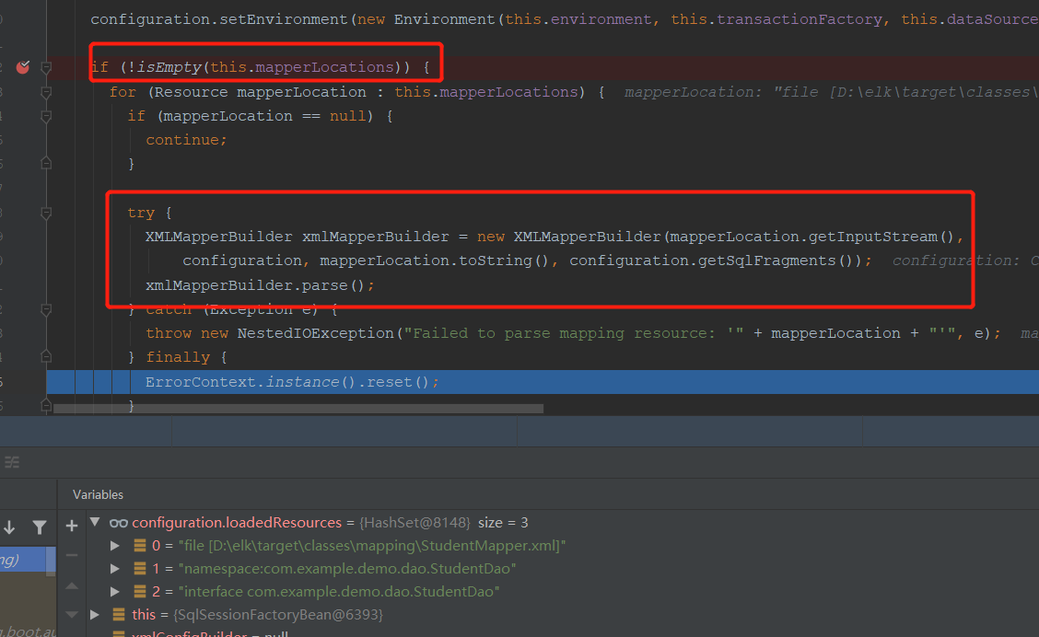
Task: Click the glasses watch icon beside configuration.loadedResources
Action: pos(119,523)
